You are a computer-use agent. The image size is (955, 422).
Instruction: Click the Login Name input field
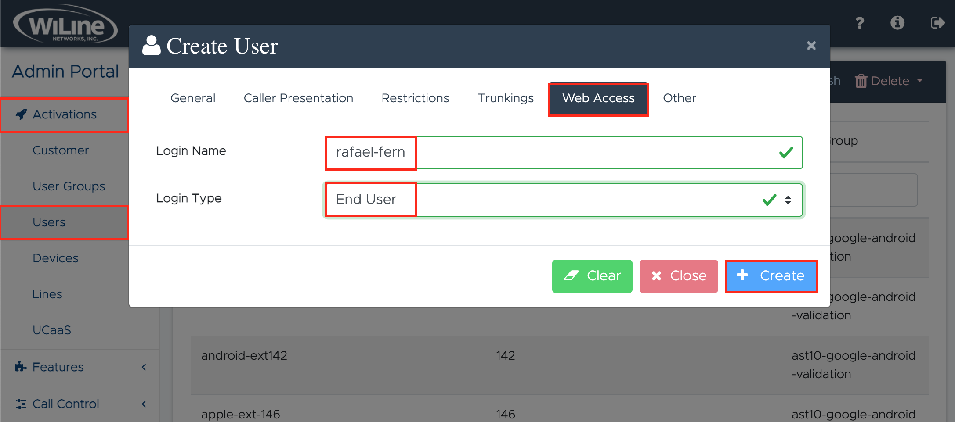coord(563,152)
